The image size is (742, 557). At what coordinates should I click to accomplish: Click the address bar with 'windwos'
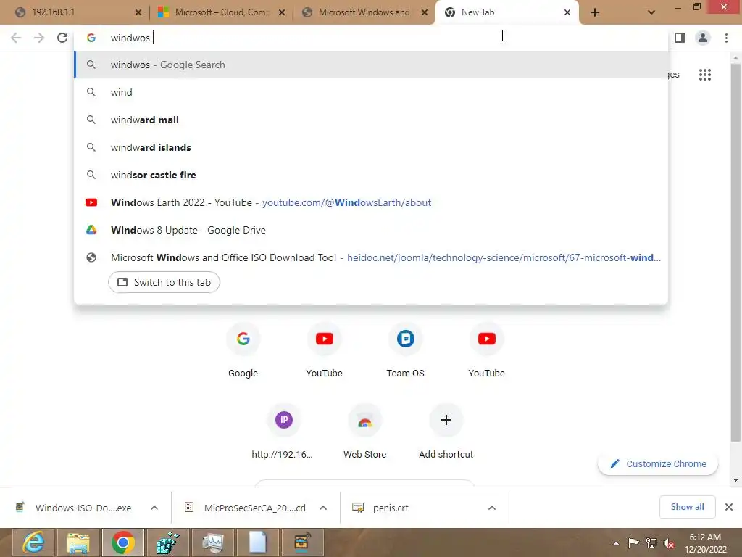click(x=371, y=38)
